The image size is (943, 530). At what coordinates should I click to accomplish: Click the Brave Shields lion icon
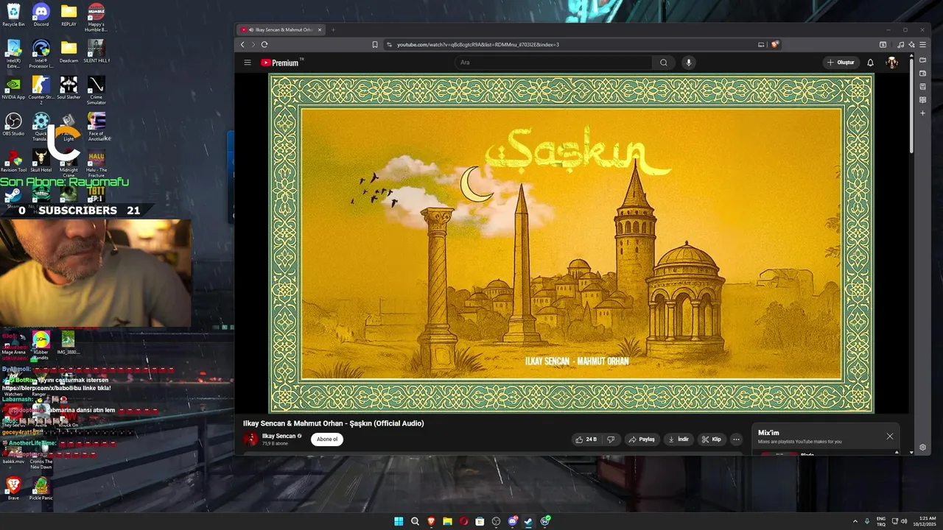click(775, 44)
